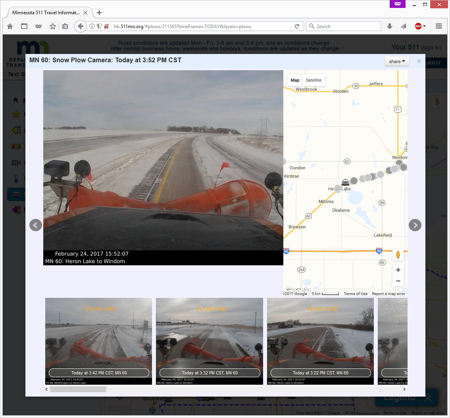Click sidebar home icon
Viewport: 450px width, 418px height.
pos(16,100)
